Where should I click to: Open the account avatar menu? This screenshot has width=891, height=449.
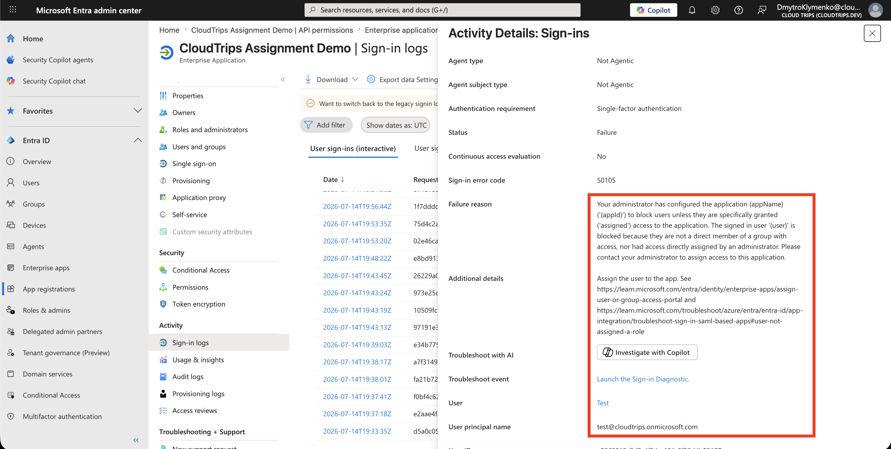point(875,10)
